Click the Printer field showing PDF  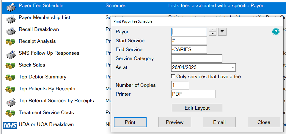click(x=193, y=94)
